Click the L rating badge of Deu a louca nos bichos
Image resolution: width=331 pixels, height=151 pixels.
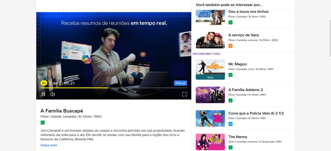coord(230,23)
